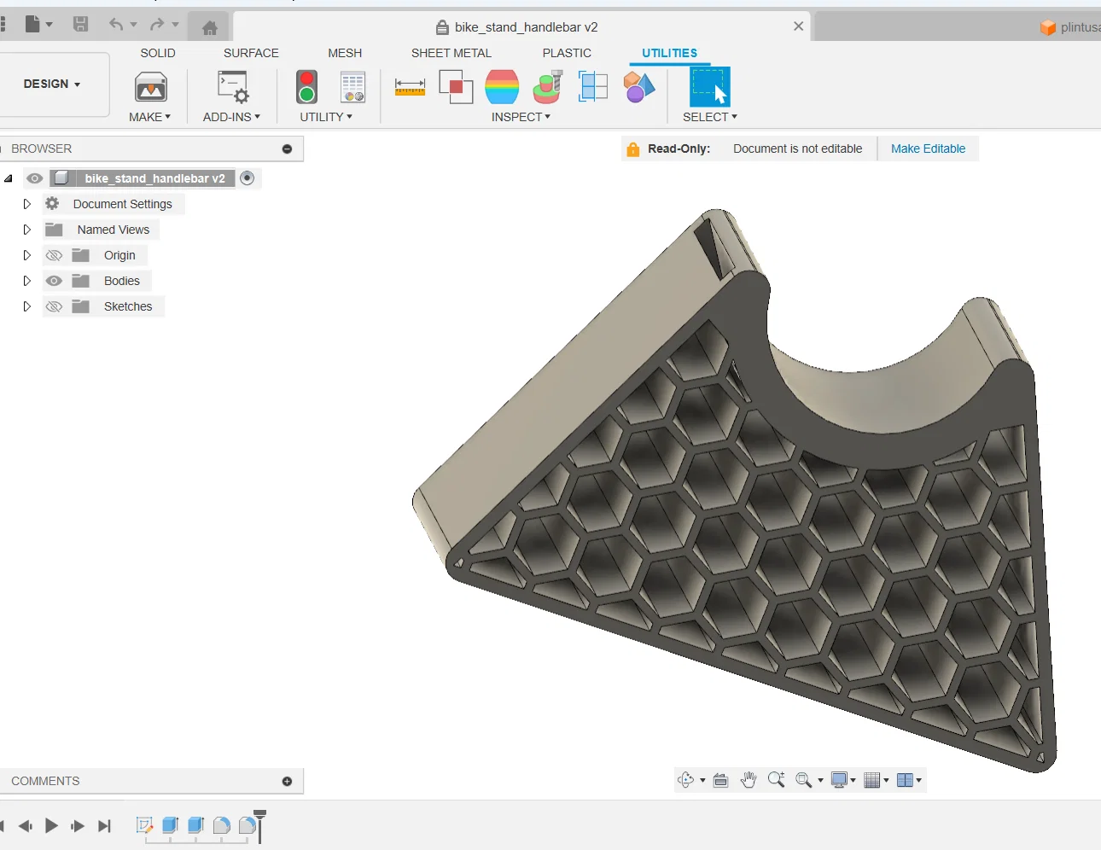Show the hidden Sketches folder
Viewport: 1101px width, 850px height.
[54, 306]
